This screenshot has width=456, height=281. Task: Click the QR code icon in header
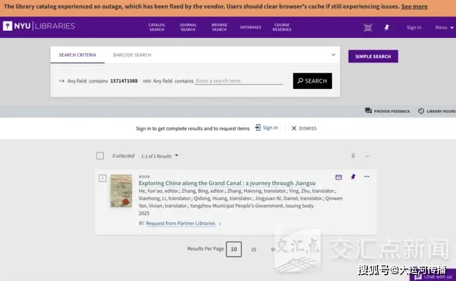368,27
